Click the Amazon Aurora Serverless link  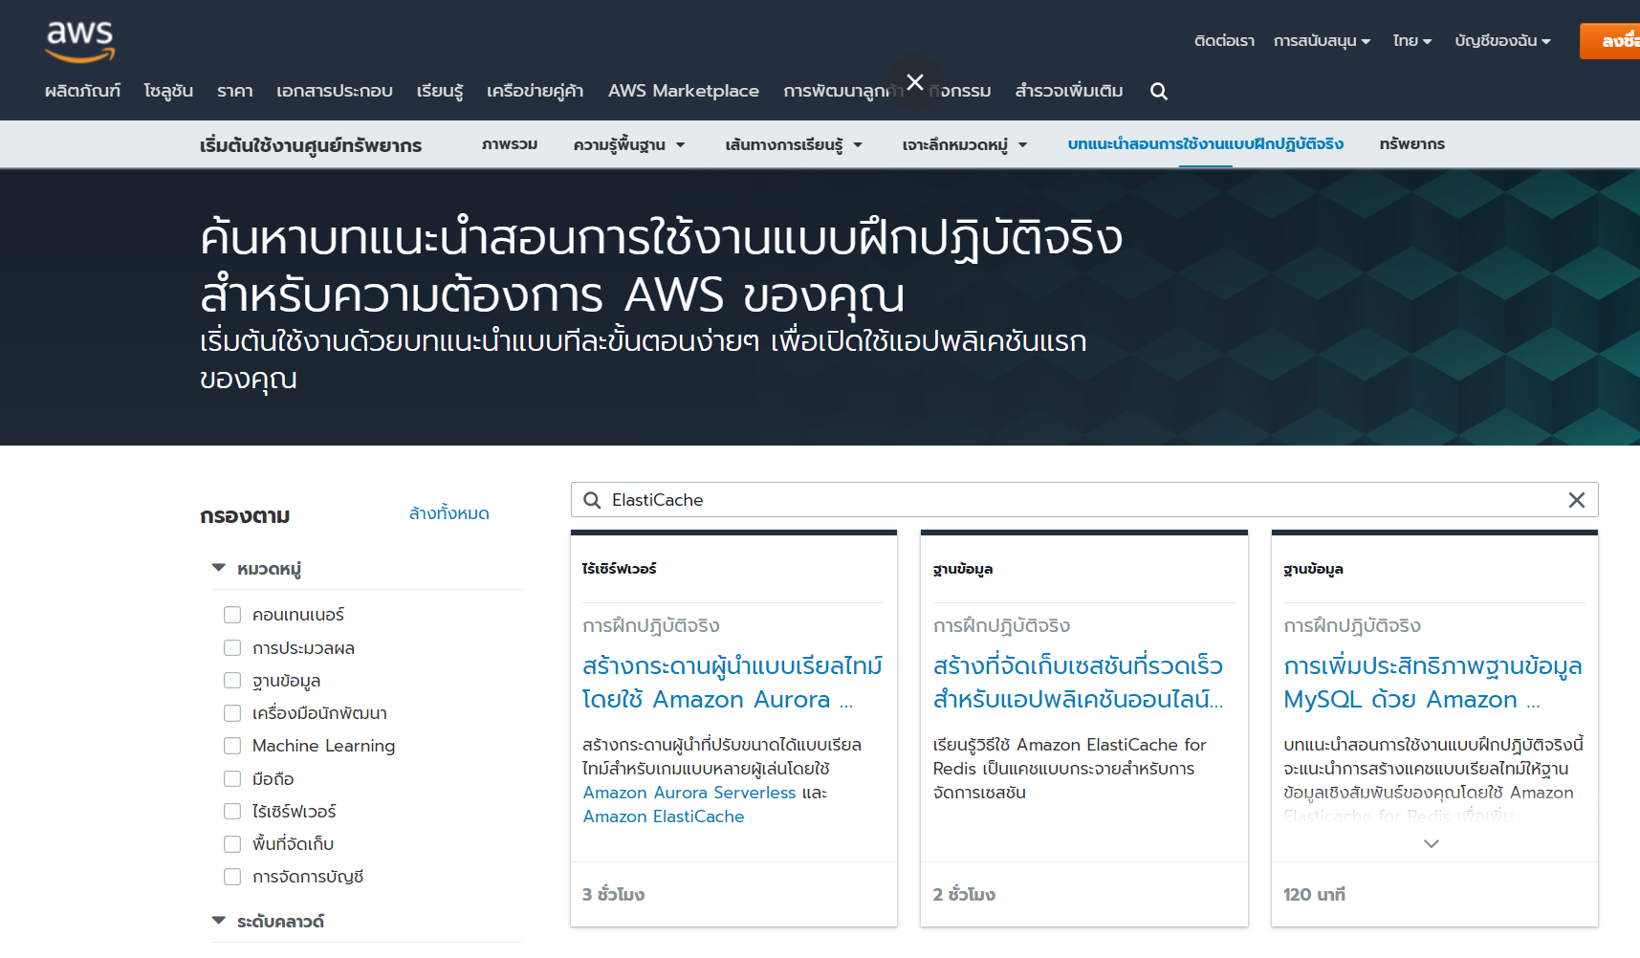(x=689, y=793)
